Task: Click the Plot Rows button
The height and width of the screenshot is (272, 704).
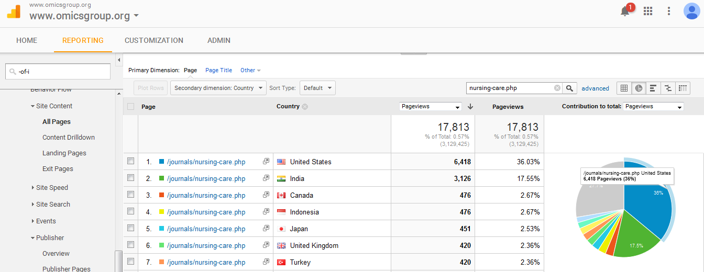Action: tap(150, 88)
